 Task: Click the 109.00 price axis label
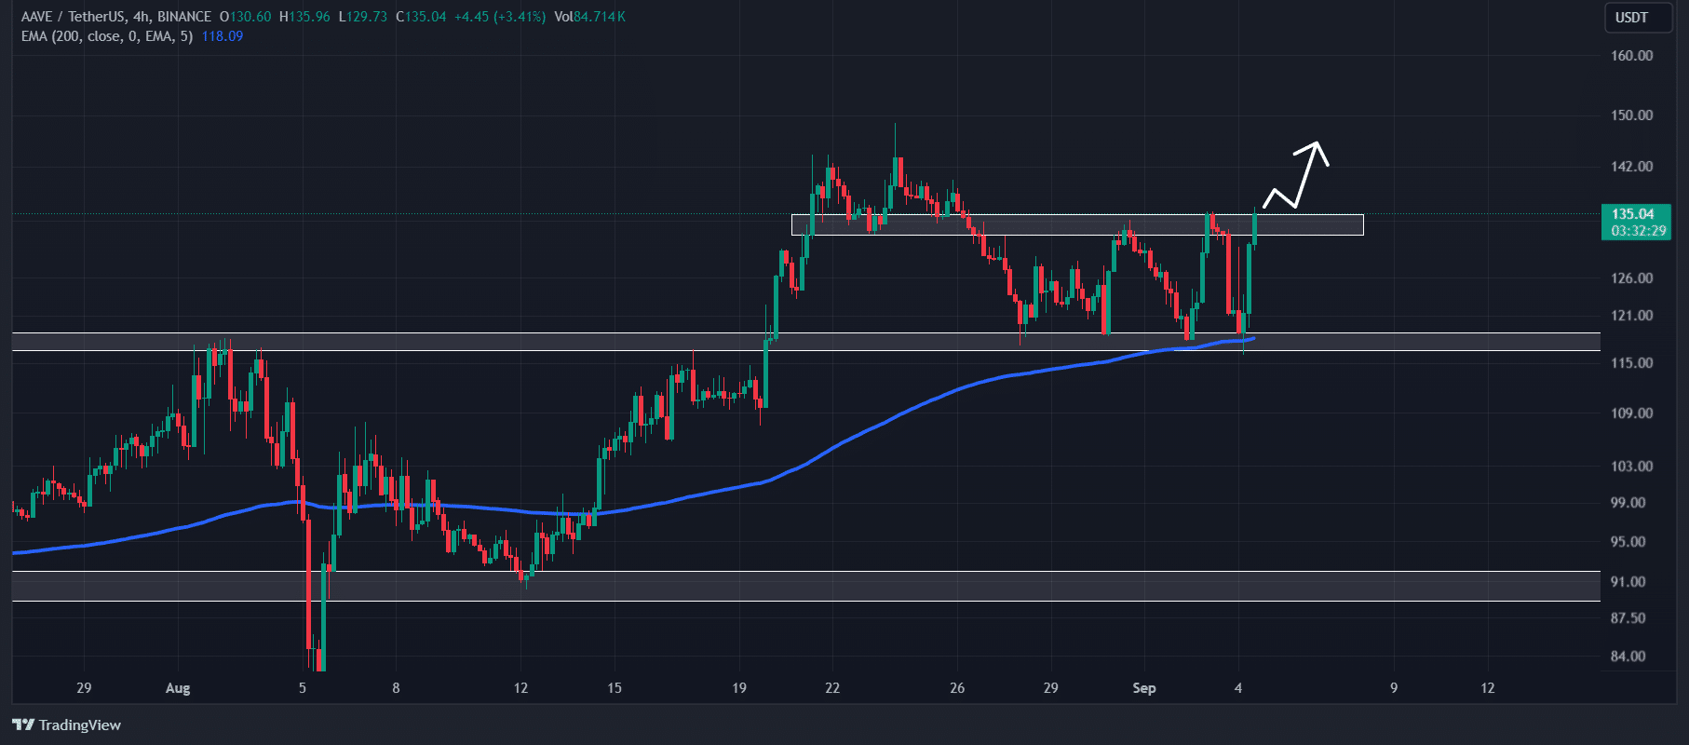click(1632, 413)
